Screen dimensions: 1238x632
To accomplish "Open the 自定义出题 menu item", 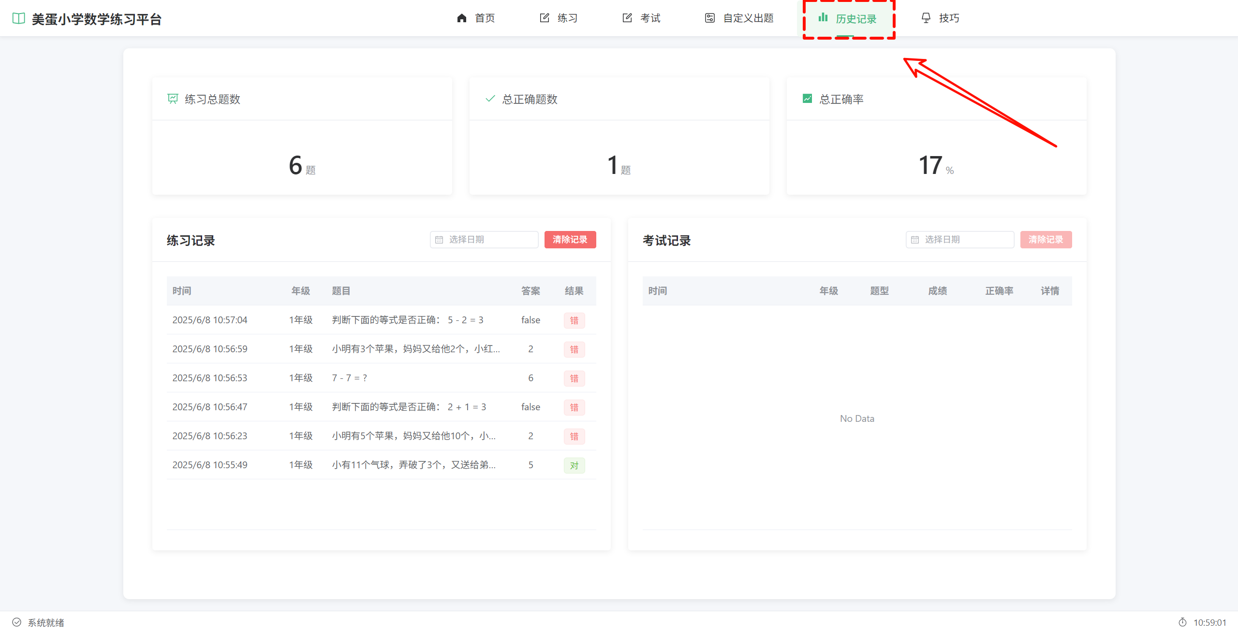I will pos(739,18).
